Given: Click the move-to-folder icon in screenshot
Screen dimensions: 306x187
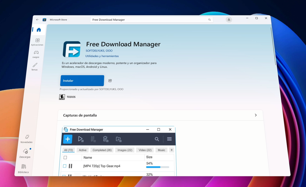Looking at the screenshot, I should coord(119,139).
